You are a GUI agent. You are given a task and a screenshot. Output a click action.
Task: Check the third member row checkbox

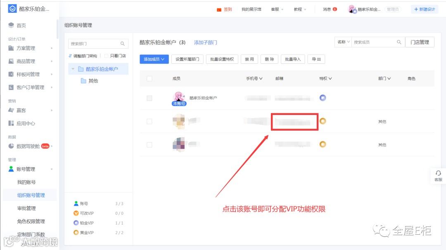pyautogui.click(x=149, y=145)
